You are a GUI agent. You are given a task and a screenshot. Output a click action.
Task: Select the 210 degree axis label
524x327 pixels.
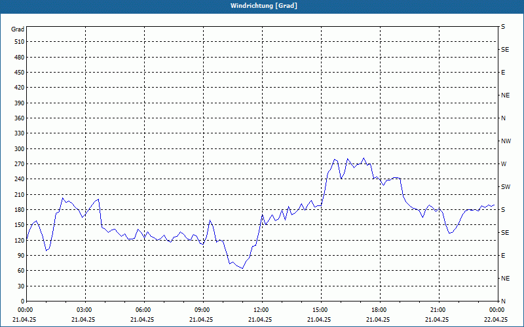click(20, 194)
